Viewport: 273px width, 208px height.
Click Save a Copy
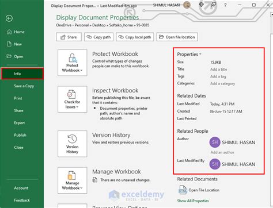pyautogui.click(x=24, y=86)
